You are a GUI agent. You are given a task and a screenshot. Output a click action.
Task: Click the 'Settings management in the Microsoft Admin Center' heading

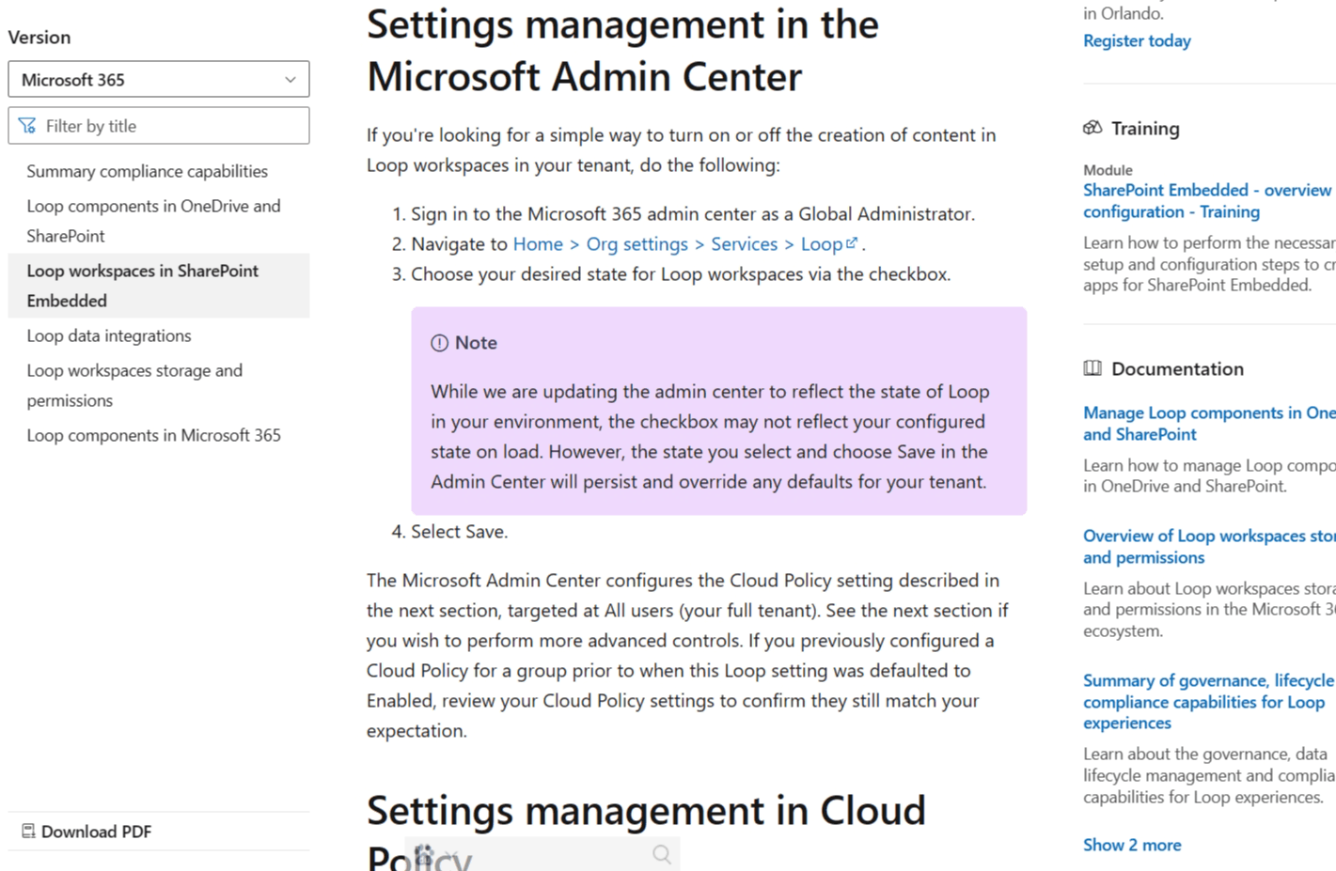pyautogui.click(x=622, y=51)
